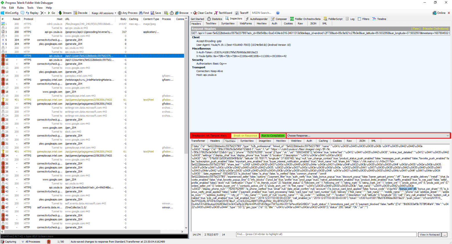This screenshot has height=244, width=452.
Task: Open the Keep: All sessions dropdown
Action: [x=104, y=13]
